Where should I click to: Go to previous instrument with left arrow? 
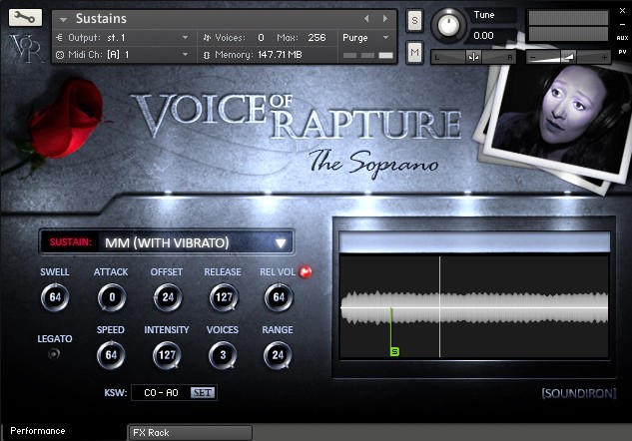pos(366,19)
